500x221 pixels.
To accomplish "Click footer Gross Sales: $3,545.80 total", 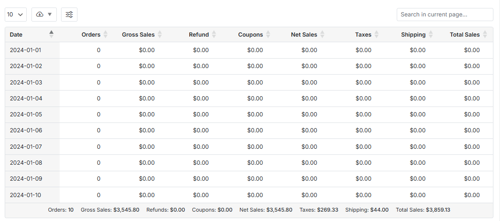I will point(110,210).
